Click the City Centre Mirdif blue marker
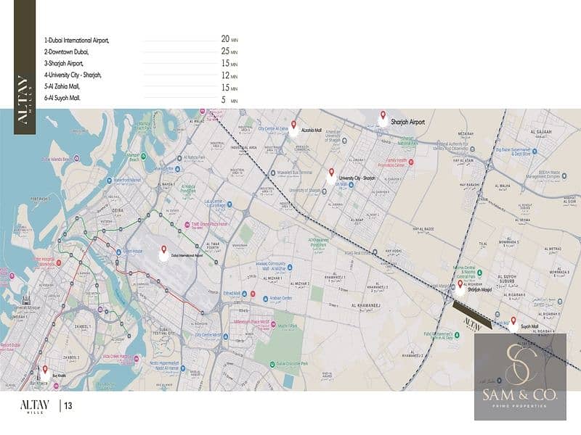Image resolution: width=581 pixels, height=435 pixels. 226,336
